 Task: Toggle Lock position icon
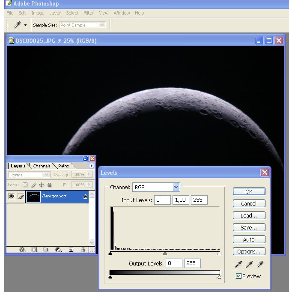coord(42,185)
